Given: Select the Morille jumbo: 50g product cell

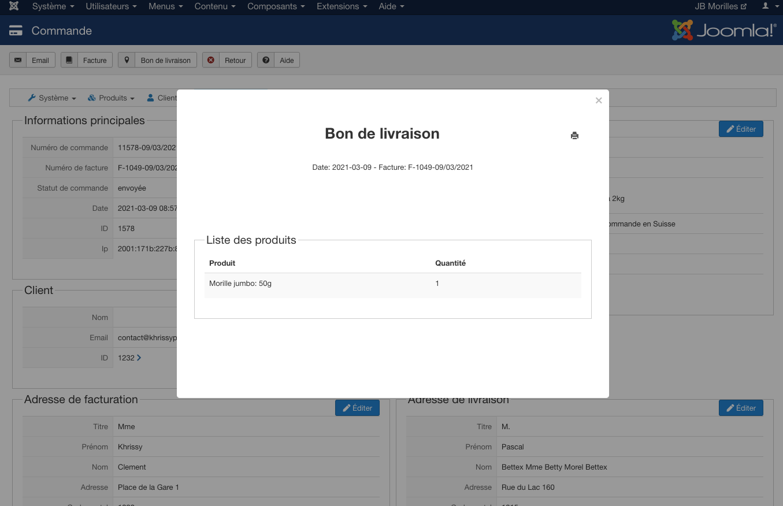Looking at the screenshot, I should point(240,284).
